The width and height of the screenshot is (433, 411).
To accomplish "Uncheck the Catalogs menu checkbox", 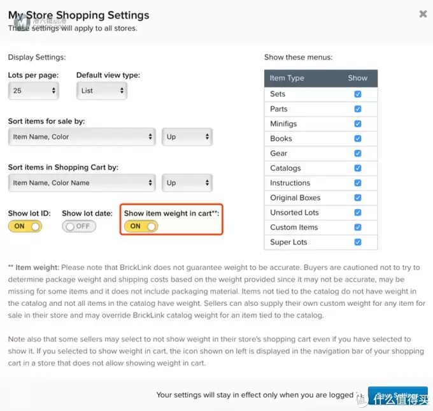I will pyautogui.click(x=358, y=168).
